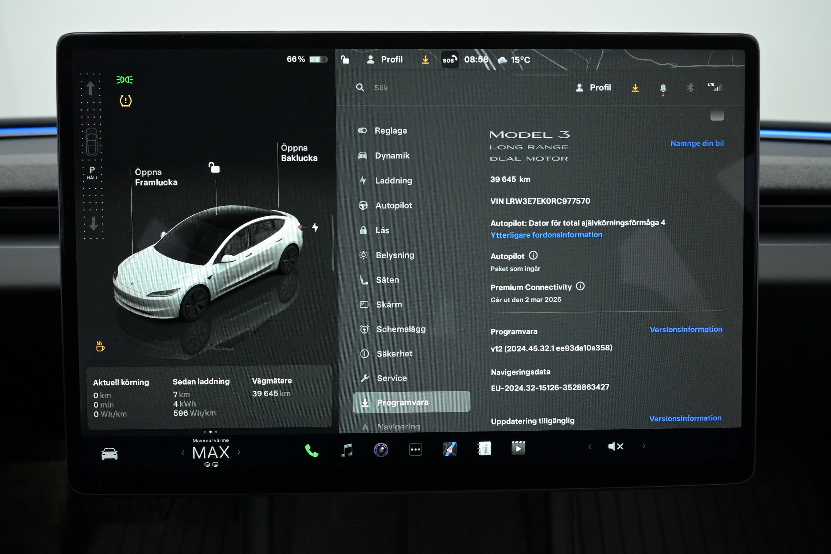Screen dimensions: 831x554
Task: Tap the LTE signal strength icon
Action: coord(715,87)
